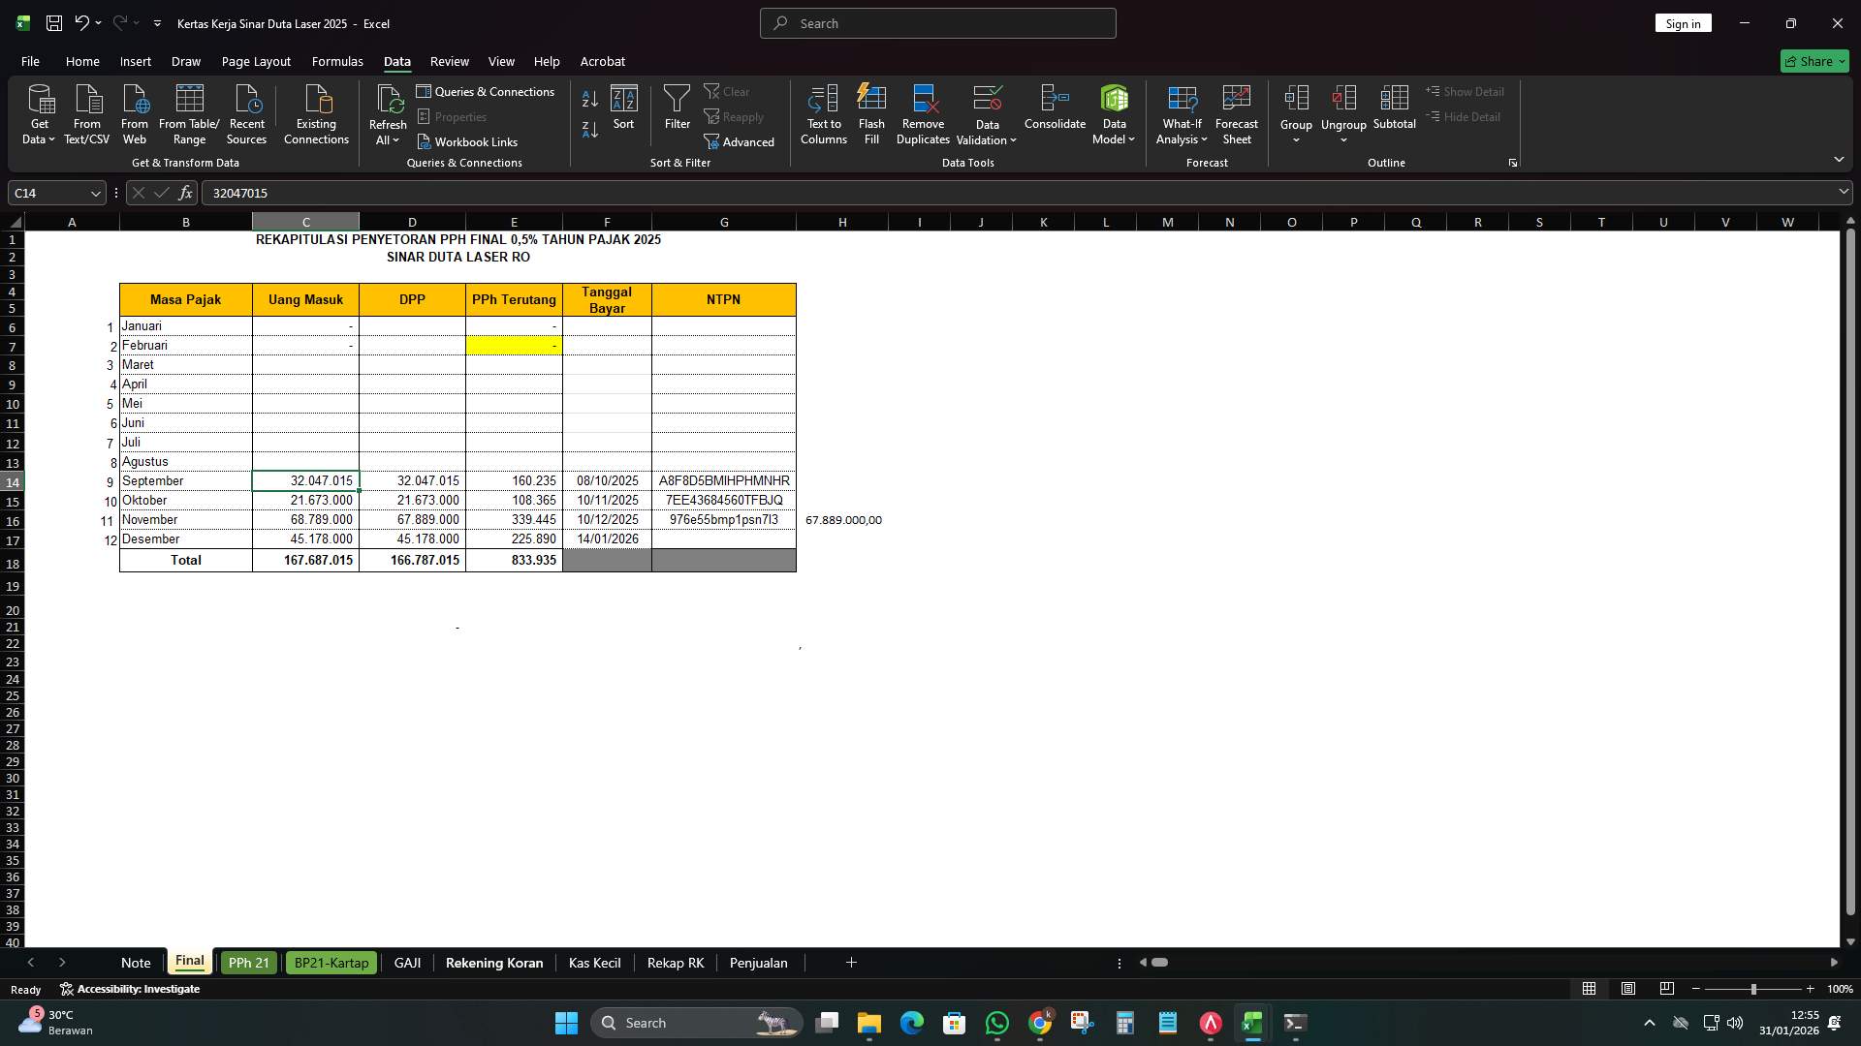Click the Subtotal outline icon

[1395, 108]
